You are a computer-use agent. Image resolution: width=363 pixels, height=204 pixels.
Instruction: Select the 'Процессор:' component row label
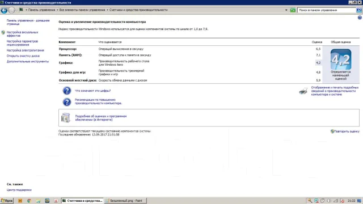[x=67, y=49]
